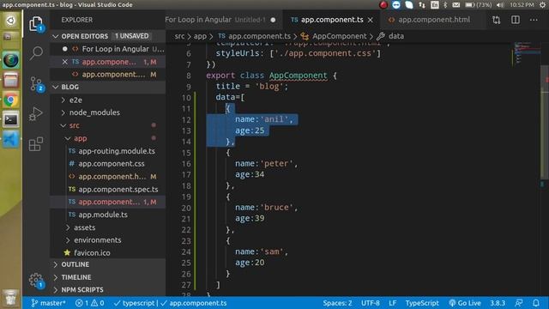Expand the Outline section
Image resolution: width=549 pixels, height=309 pixels.
(x=108, y=264)
